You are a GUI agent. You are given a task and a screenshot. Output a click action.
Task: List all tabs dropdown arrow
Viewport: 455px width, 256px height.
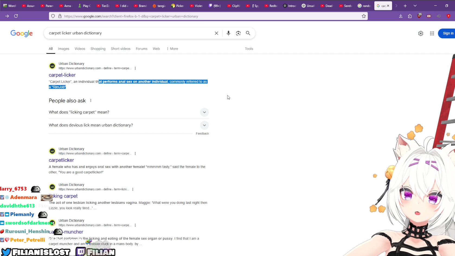415,6
